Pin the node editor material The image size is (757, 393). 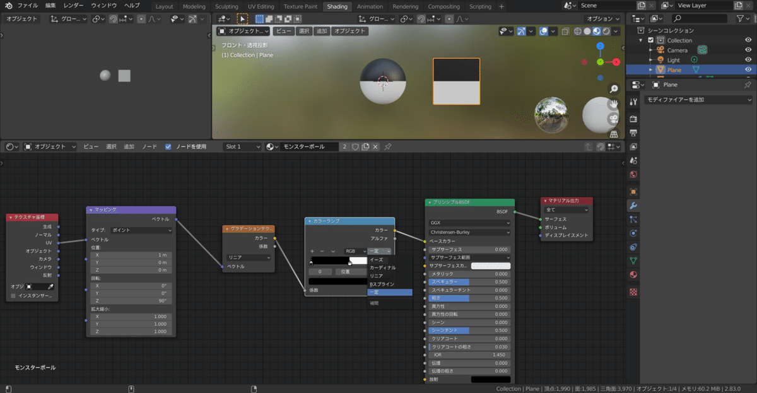pos(388,146)
